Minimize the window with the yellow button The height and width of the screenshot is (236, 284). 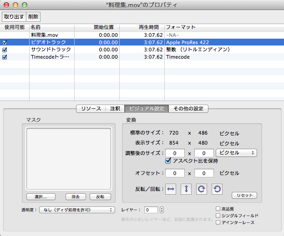pos(15,5)
